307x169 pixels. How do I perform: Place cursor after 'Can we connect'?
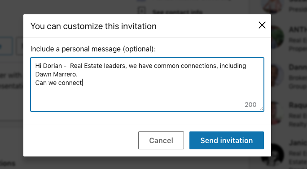coord(83,83)
